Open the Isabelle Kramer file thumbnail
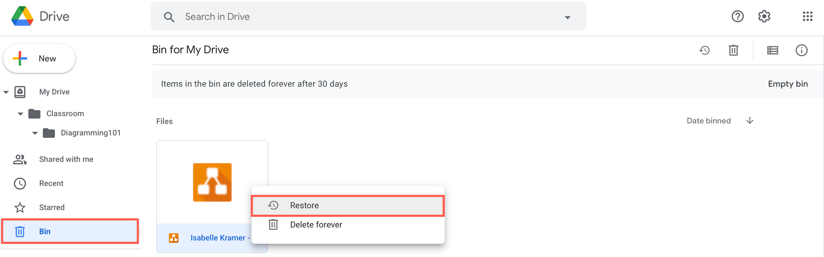This screenshot has width=824, height=257. [212, 182]
